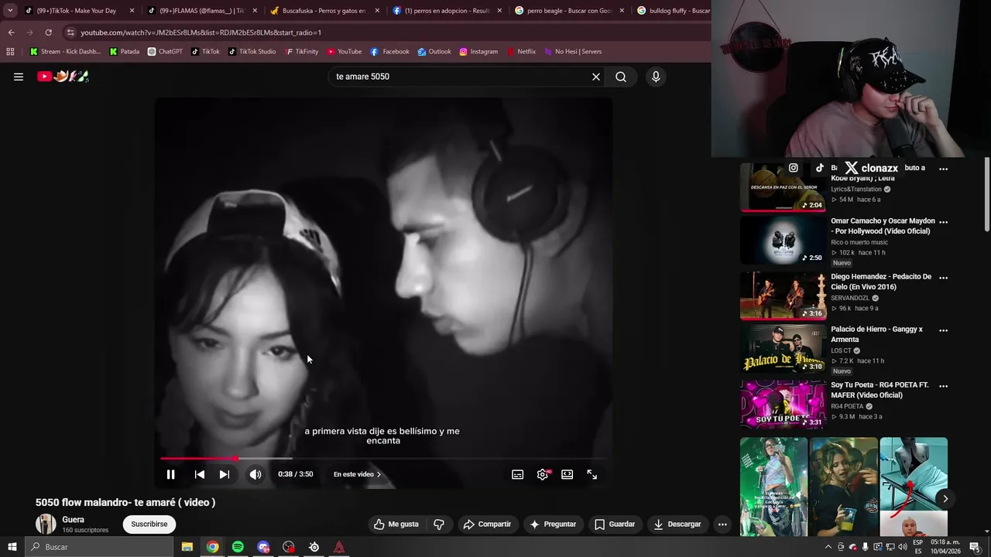Viewport: 991px width, 557px height.
Task: Open the tab search dropdown arrow
Action: click(x=9, y=11)
